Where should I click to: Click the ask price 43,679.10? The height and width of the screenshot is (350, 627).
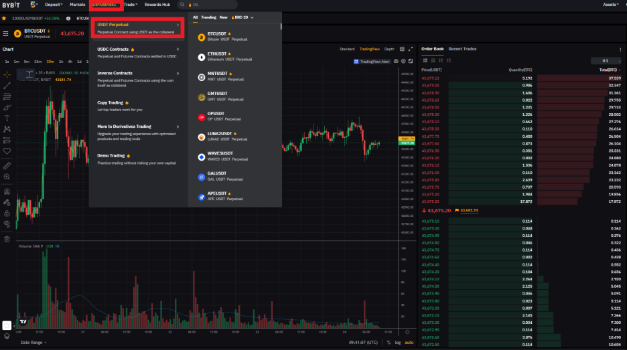pos(430,78)
